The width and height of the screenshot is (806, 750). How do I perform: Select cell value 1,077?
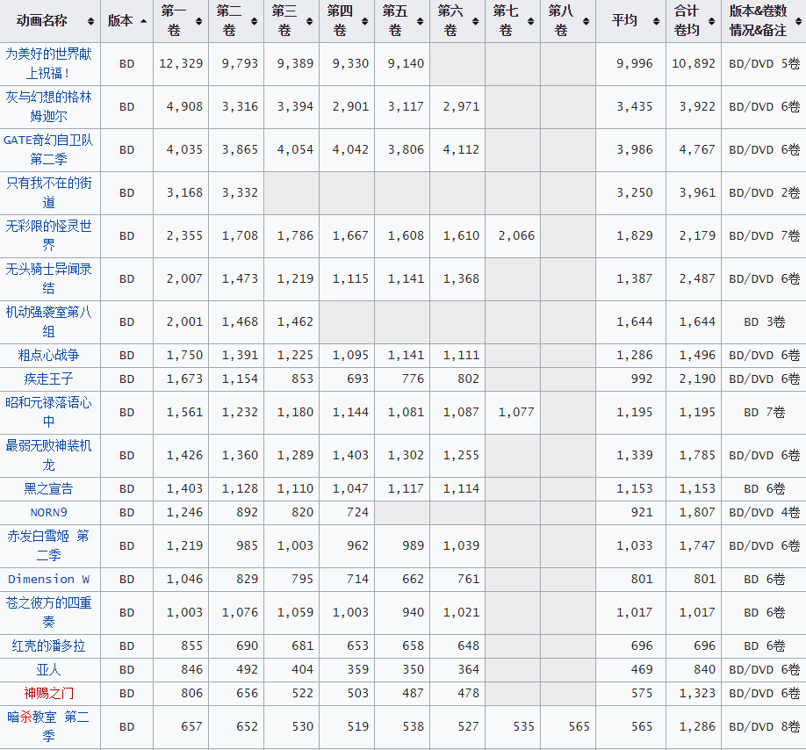[516, 412]
